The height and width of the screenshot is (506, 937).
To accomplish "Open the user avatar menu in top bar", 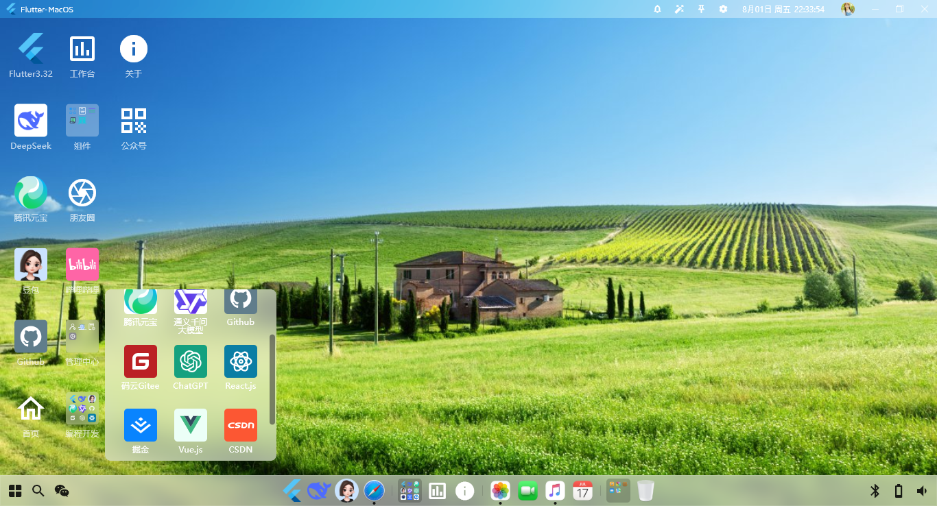I will (848, 9).
